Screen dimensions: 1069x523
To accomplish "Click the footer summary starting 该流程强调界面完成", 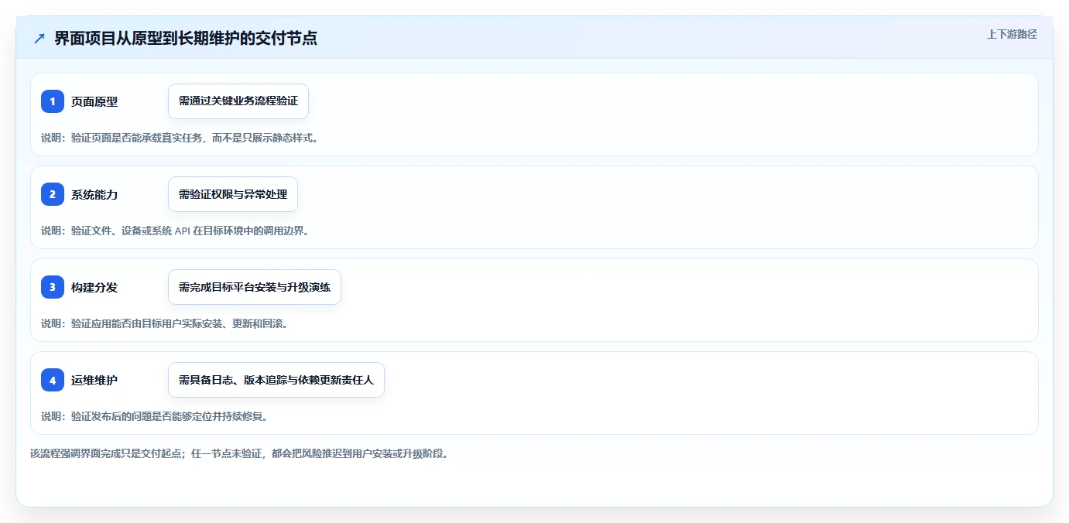I will click(239, 453).
